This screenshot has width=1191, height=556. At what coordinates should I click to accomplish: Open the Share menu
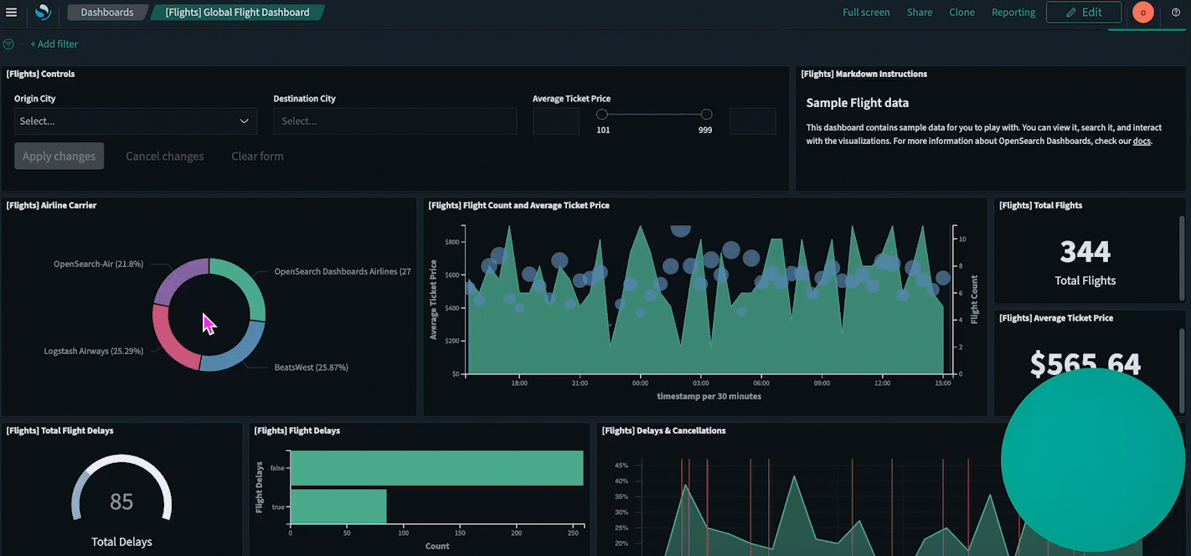click(x=919, y=13)
